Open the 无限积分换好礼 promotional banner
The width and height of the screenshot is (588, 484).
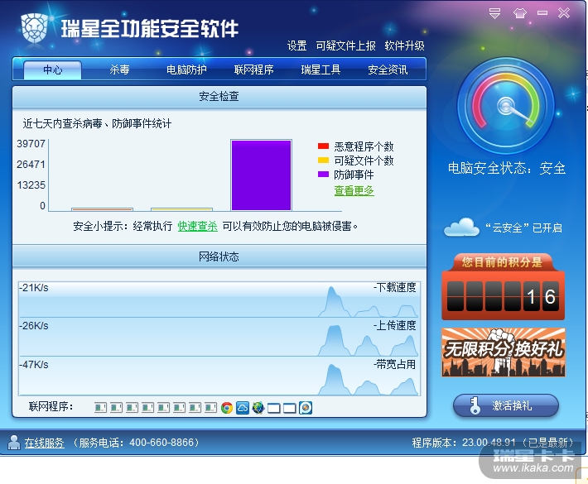[x=504, y=352]
